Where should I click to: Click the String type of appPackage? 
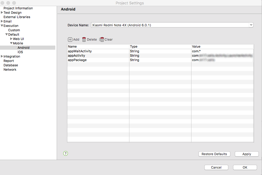tap(160, 60)
